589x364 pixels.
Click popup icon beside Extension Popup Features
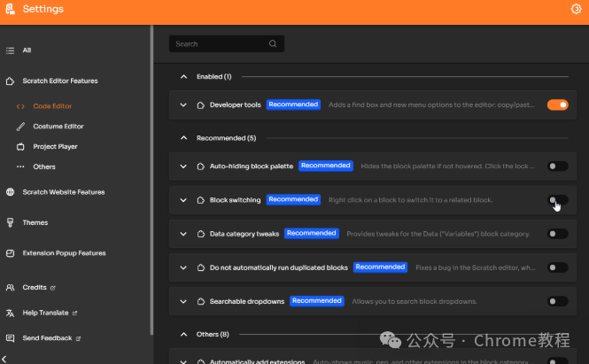(10, 253)
